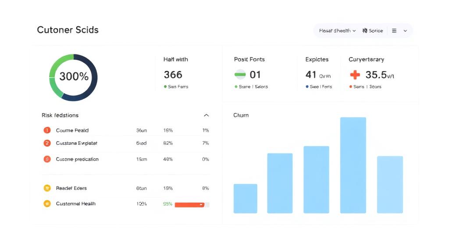The image size is (449, 252).
Task: Open the Flesat dhealth dropdown
Action: 337,31
